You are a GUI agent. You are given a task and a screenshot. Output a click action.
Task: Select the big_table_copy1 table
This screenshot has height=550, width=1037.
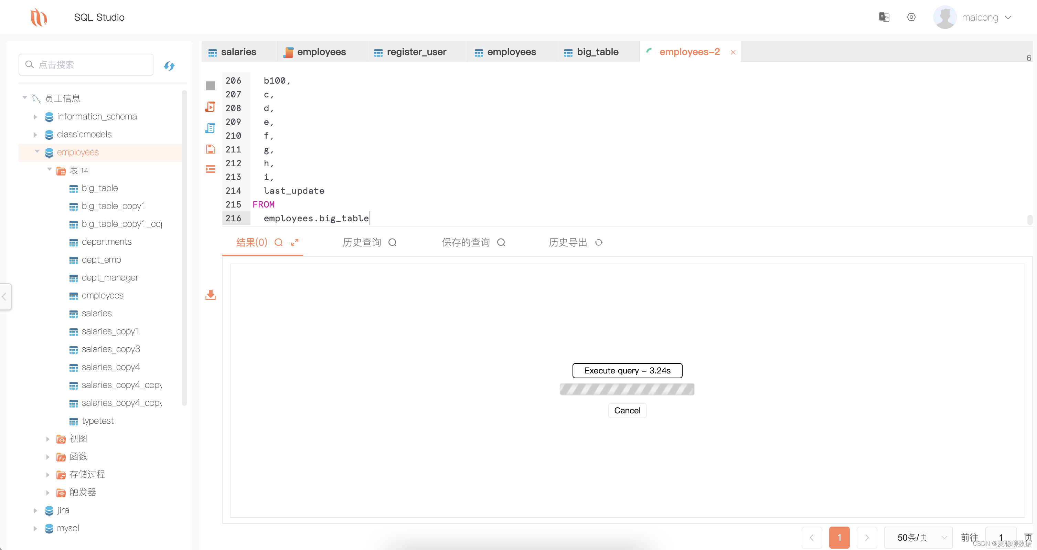(113, 206)
